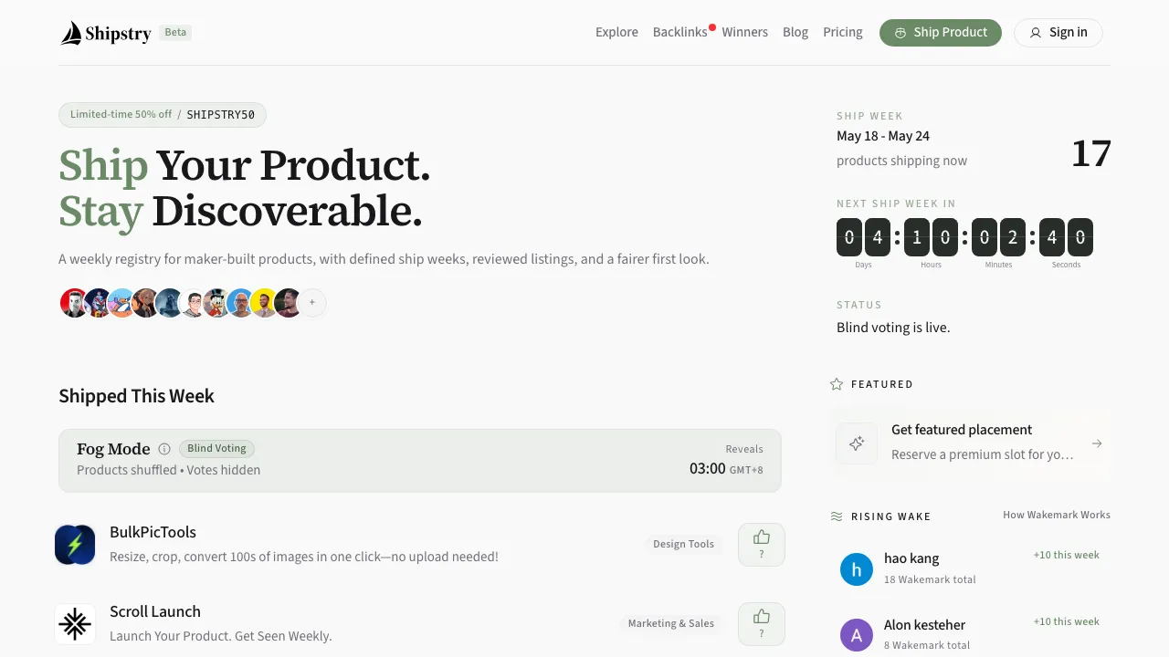Click the green Ship Product button
This screenshot has height=657, width=1169.
pyautogui.click(x=941, y=33)
